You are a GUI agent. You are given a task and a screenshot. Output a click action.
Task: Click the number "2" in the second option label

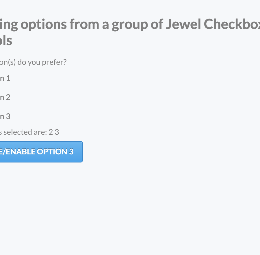point(8,97)
